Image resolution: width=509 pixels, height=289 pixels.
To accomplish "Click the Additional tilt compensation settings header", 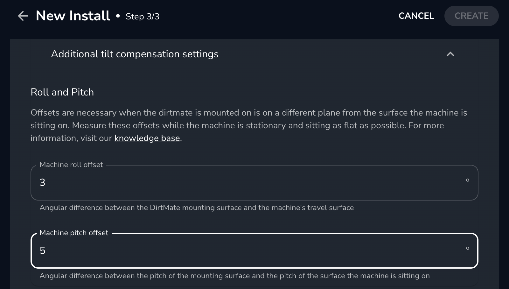I will tap(135, 54).
